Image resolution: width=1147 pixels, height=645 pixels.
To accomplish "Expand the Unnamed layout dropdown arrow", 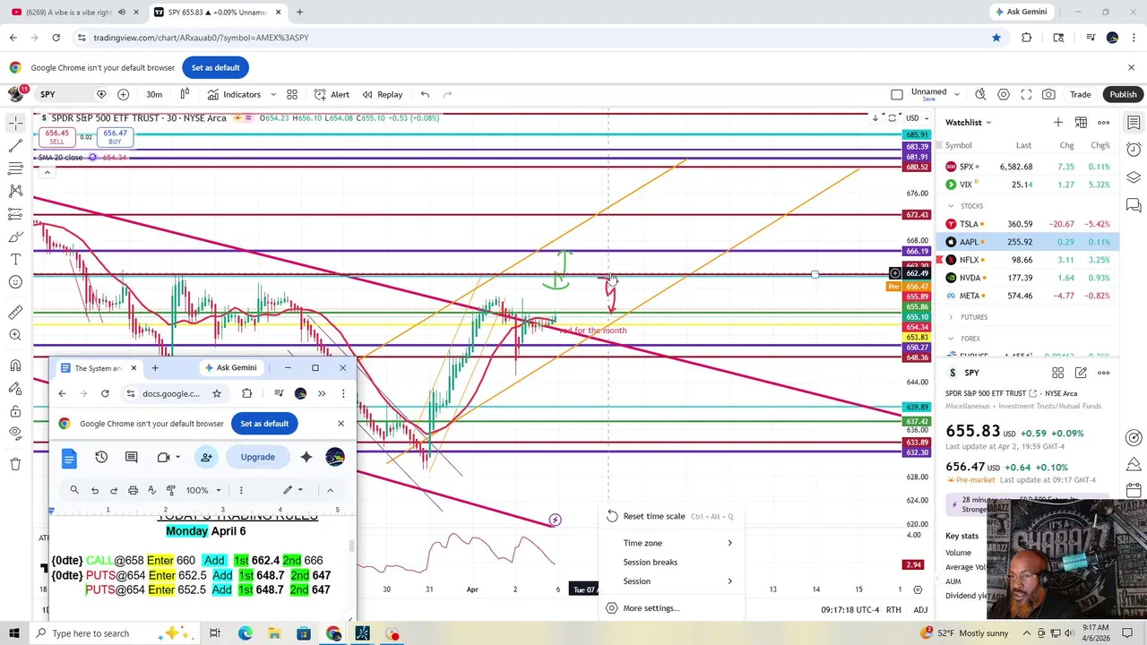I will point(956,94).
